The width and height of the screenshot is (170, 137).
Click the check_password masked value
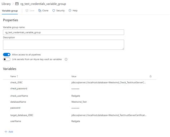tap(75, 89)
